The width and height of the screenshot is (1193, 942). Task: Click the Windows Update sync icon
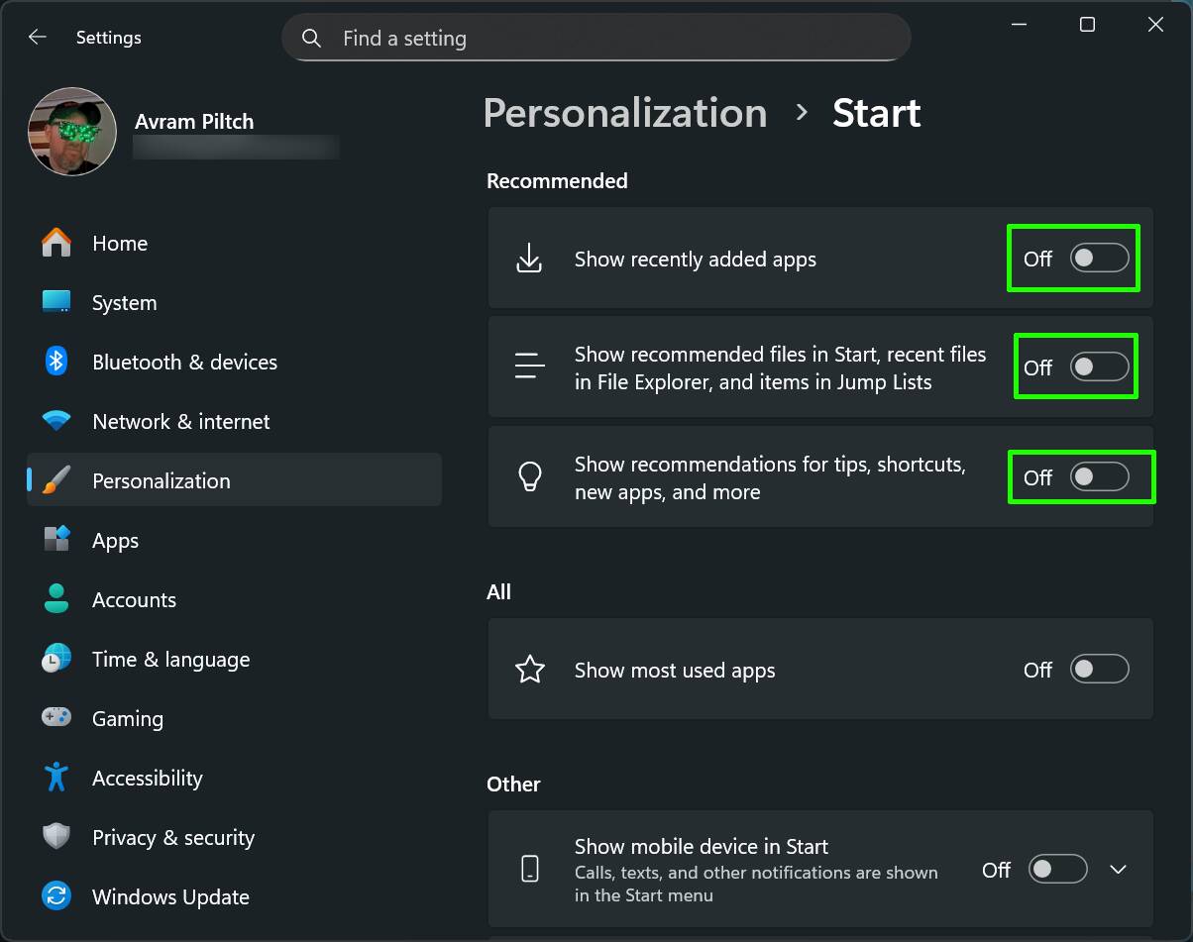pos(56,896)
